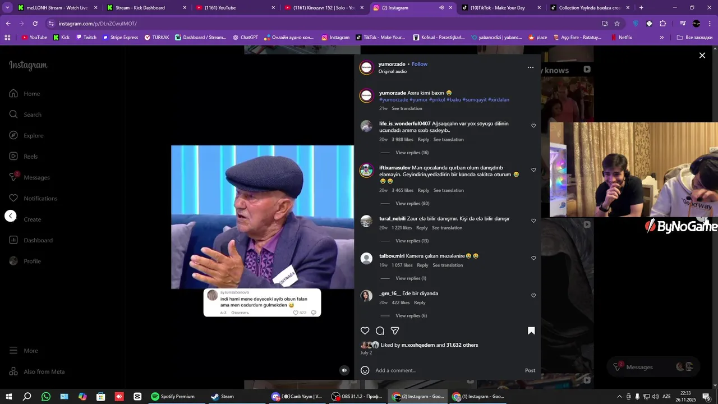Open WhatsApp from taskbar
718x404 pixels.
(46, 397)
